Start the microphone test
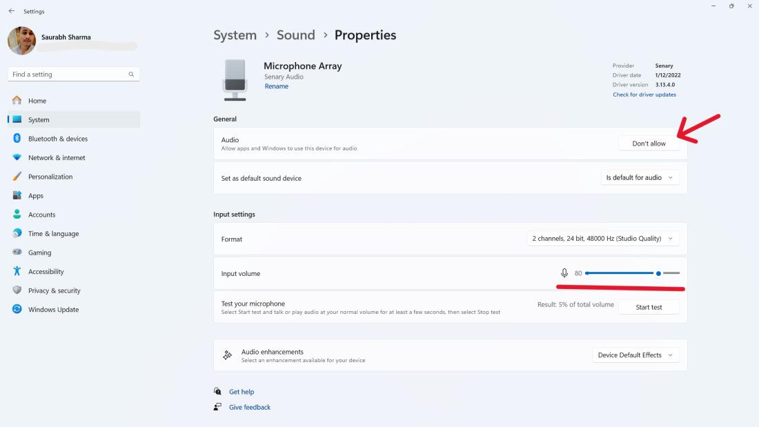The width and height of the screenshot is (759, 427). (649, 308)
